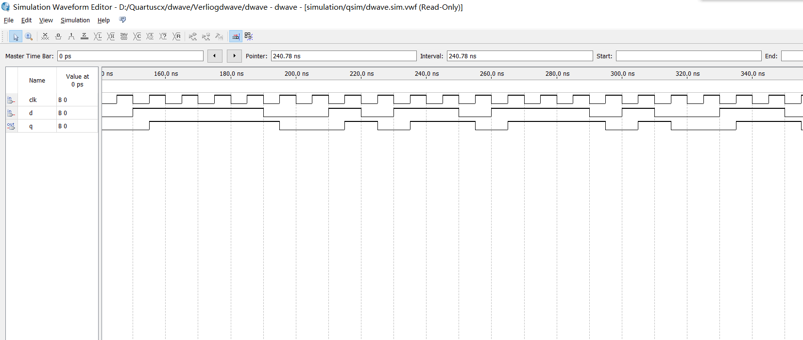803x340 pixels.
Task: Click the d input pin icon
Action: pos(11,113)
